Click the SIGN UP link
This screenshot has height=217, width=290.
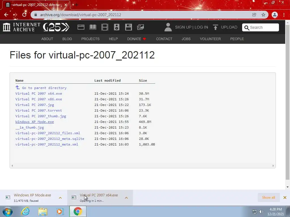pyautogui.click(x=183, y=27)
